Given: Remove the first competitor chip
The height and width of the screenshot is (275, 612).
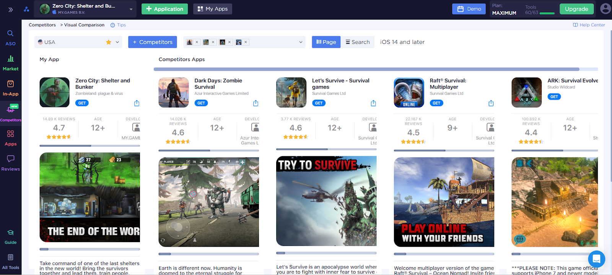Looking at the screenshot, I should point(197,42).
